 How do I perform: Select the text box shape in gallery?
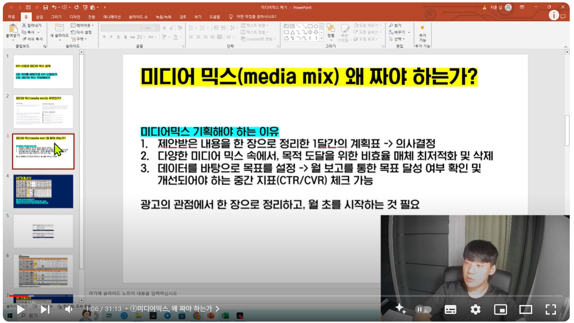[287, 26]
